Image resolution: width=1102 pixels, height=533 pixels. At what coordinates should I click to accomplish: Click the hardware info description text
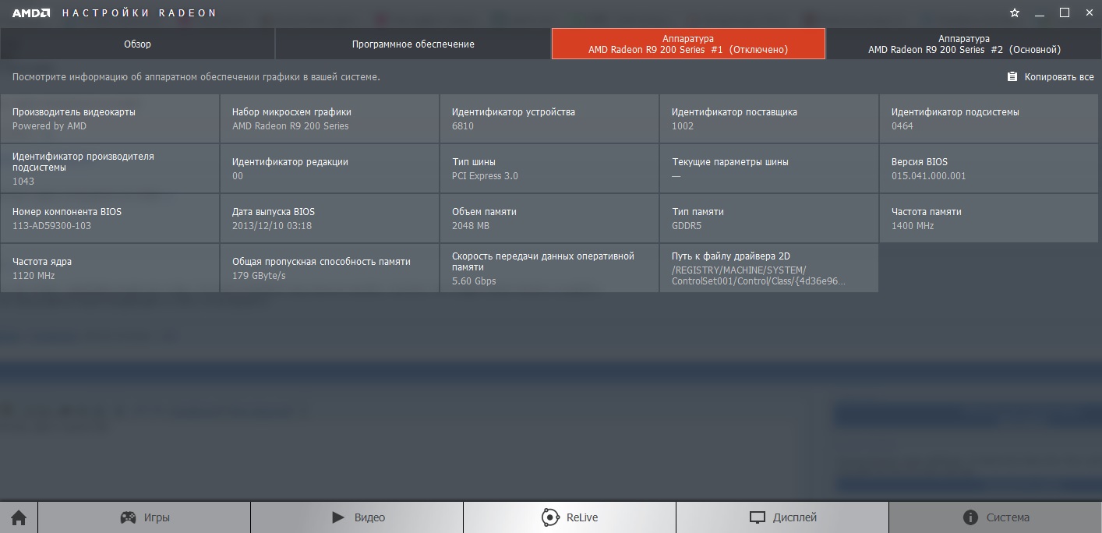point(196,77)
